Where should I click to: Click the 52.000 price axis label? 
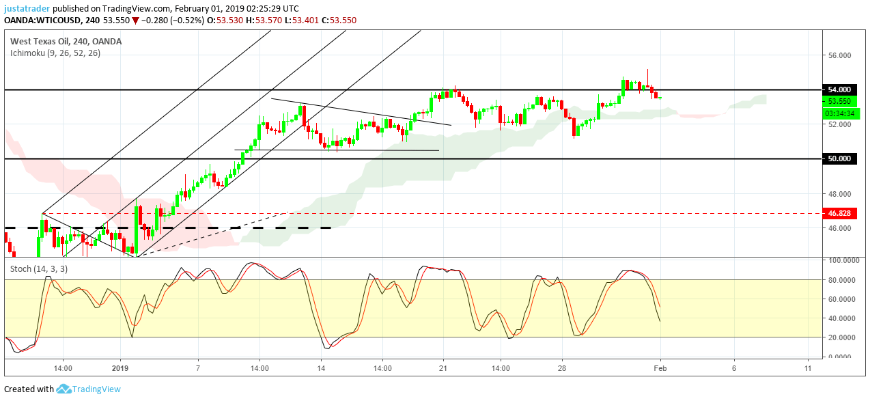pyautogui.click(x=839, y=124)
